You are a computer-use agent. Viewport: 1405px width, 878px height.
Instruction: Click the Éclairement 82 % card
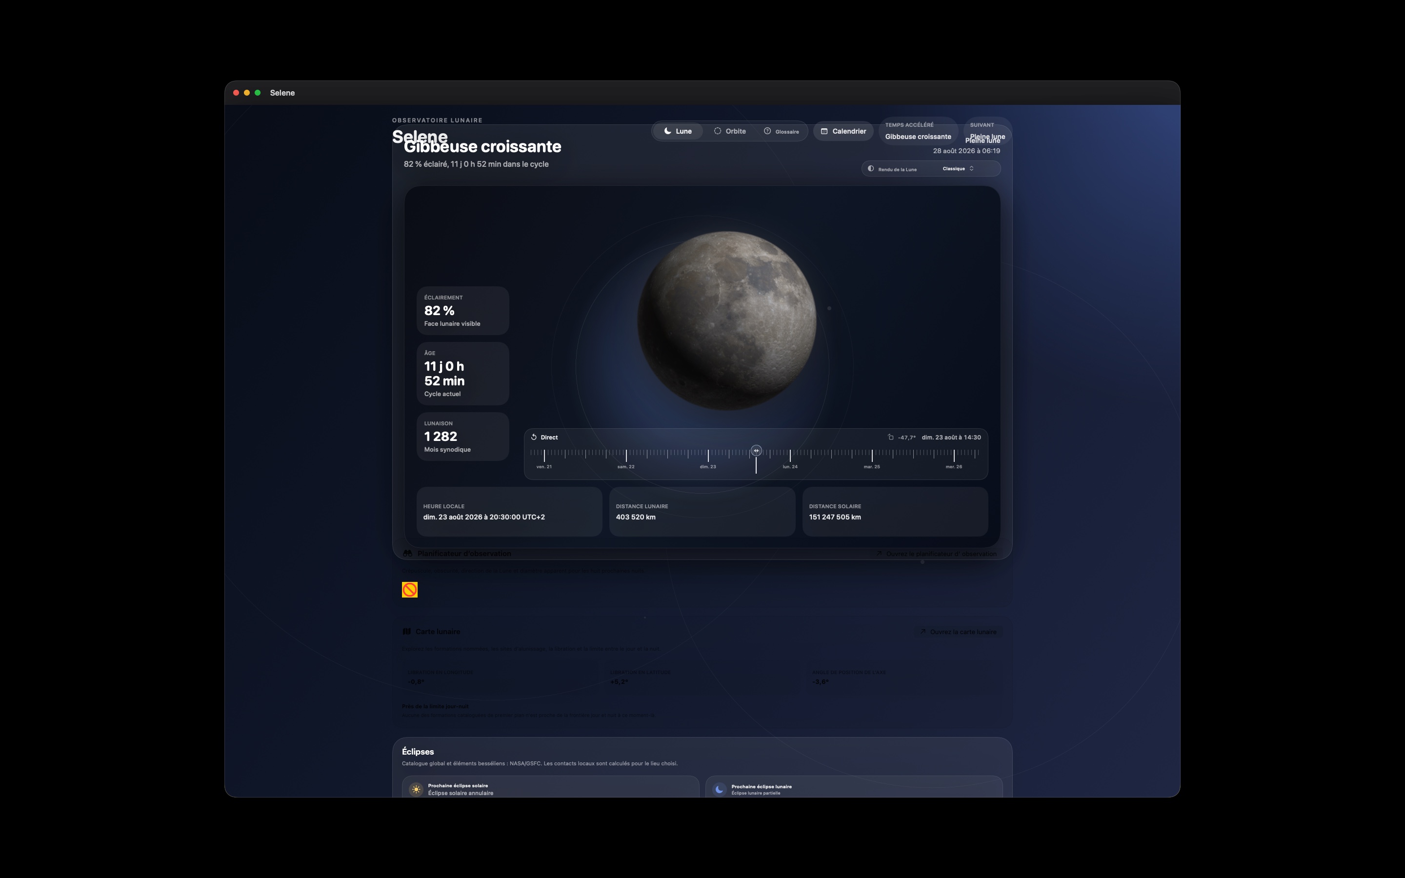coord(462,311)
